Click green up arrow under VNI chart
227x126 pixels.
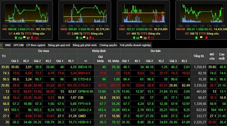coord(16,38)
